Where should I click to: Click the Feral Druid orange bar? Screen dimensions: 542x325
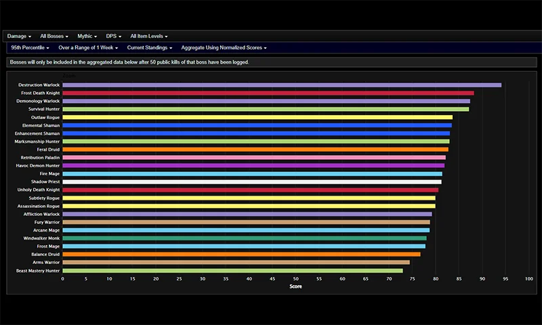(255, 149)
